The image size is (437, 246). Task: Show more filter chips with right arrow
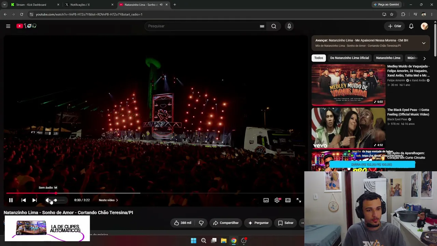pyautogui.click(x=424, y=58)
